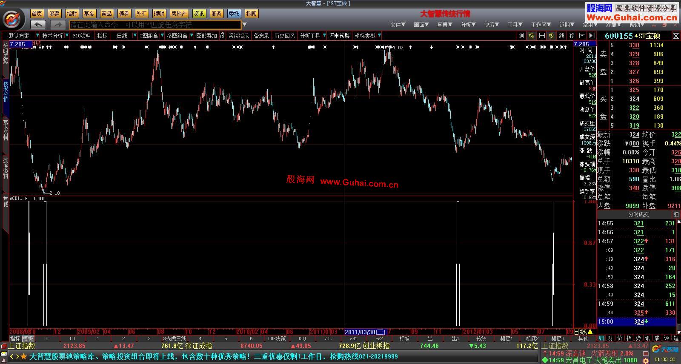Toggle the 权 ex-rights adjustment button

pyautogui.click(x=552, y=36)
